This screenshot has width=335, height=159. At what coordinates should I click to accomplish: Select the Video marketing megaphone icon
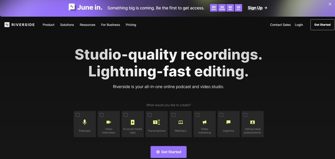tap(204, 122)
